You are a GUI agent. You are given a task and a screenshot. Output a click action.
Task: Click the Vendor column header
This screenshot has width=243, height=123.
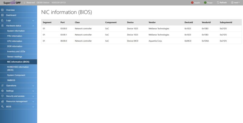(152, 22)
